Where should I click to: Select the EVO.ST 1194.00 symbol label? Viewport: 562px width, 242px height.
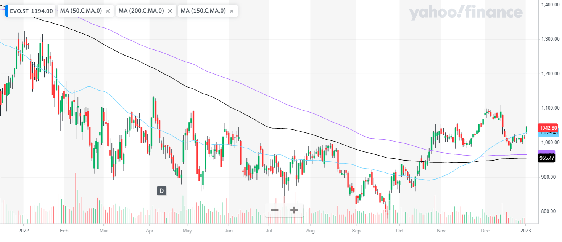pos(31,11)
